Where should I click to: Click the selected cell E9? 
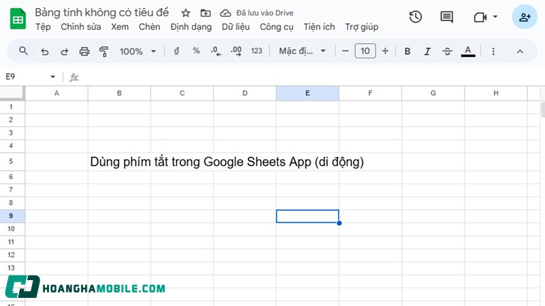(308, 216)
